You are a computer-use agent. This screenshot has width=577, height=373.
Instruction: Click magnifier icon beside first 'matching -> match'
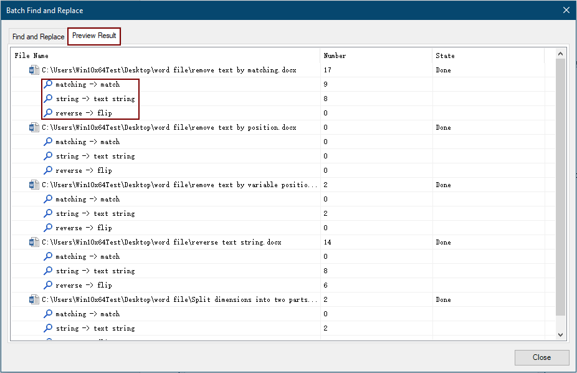tap(48, 84)
